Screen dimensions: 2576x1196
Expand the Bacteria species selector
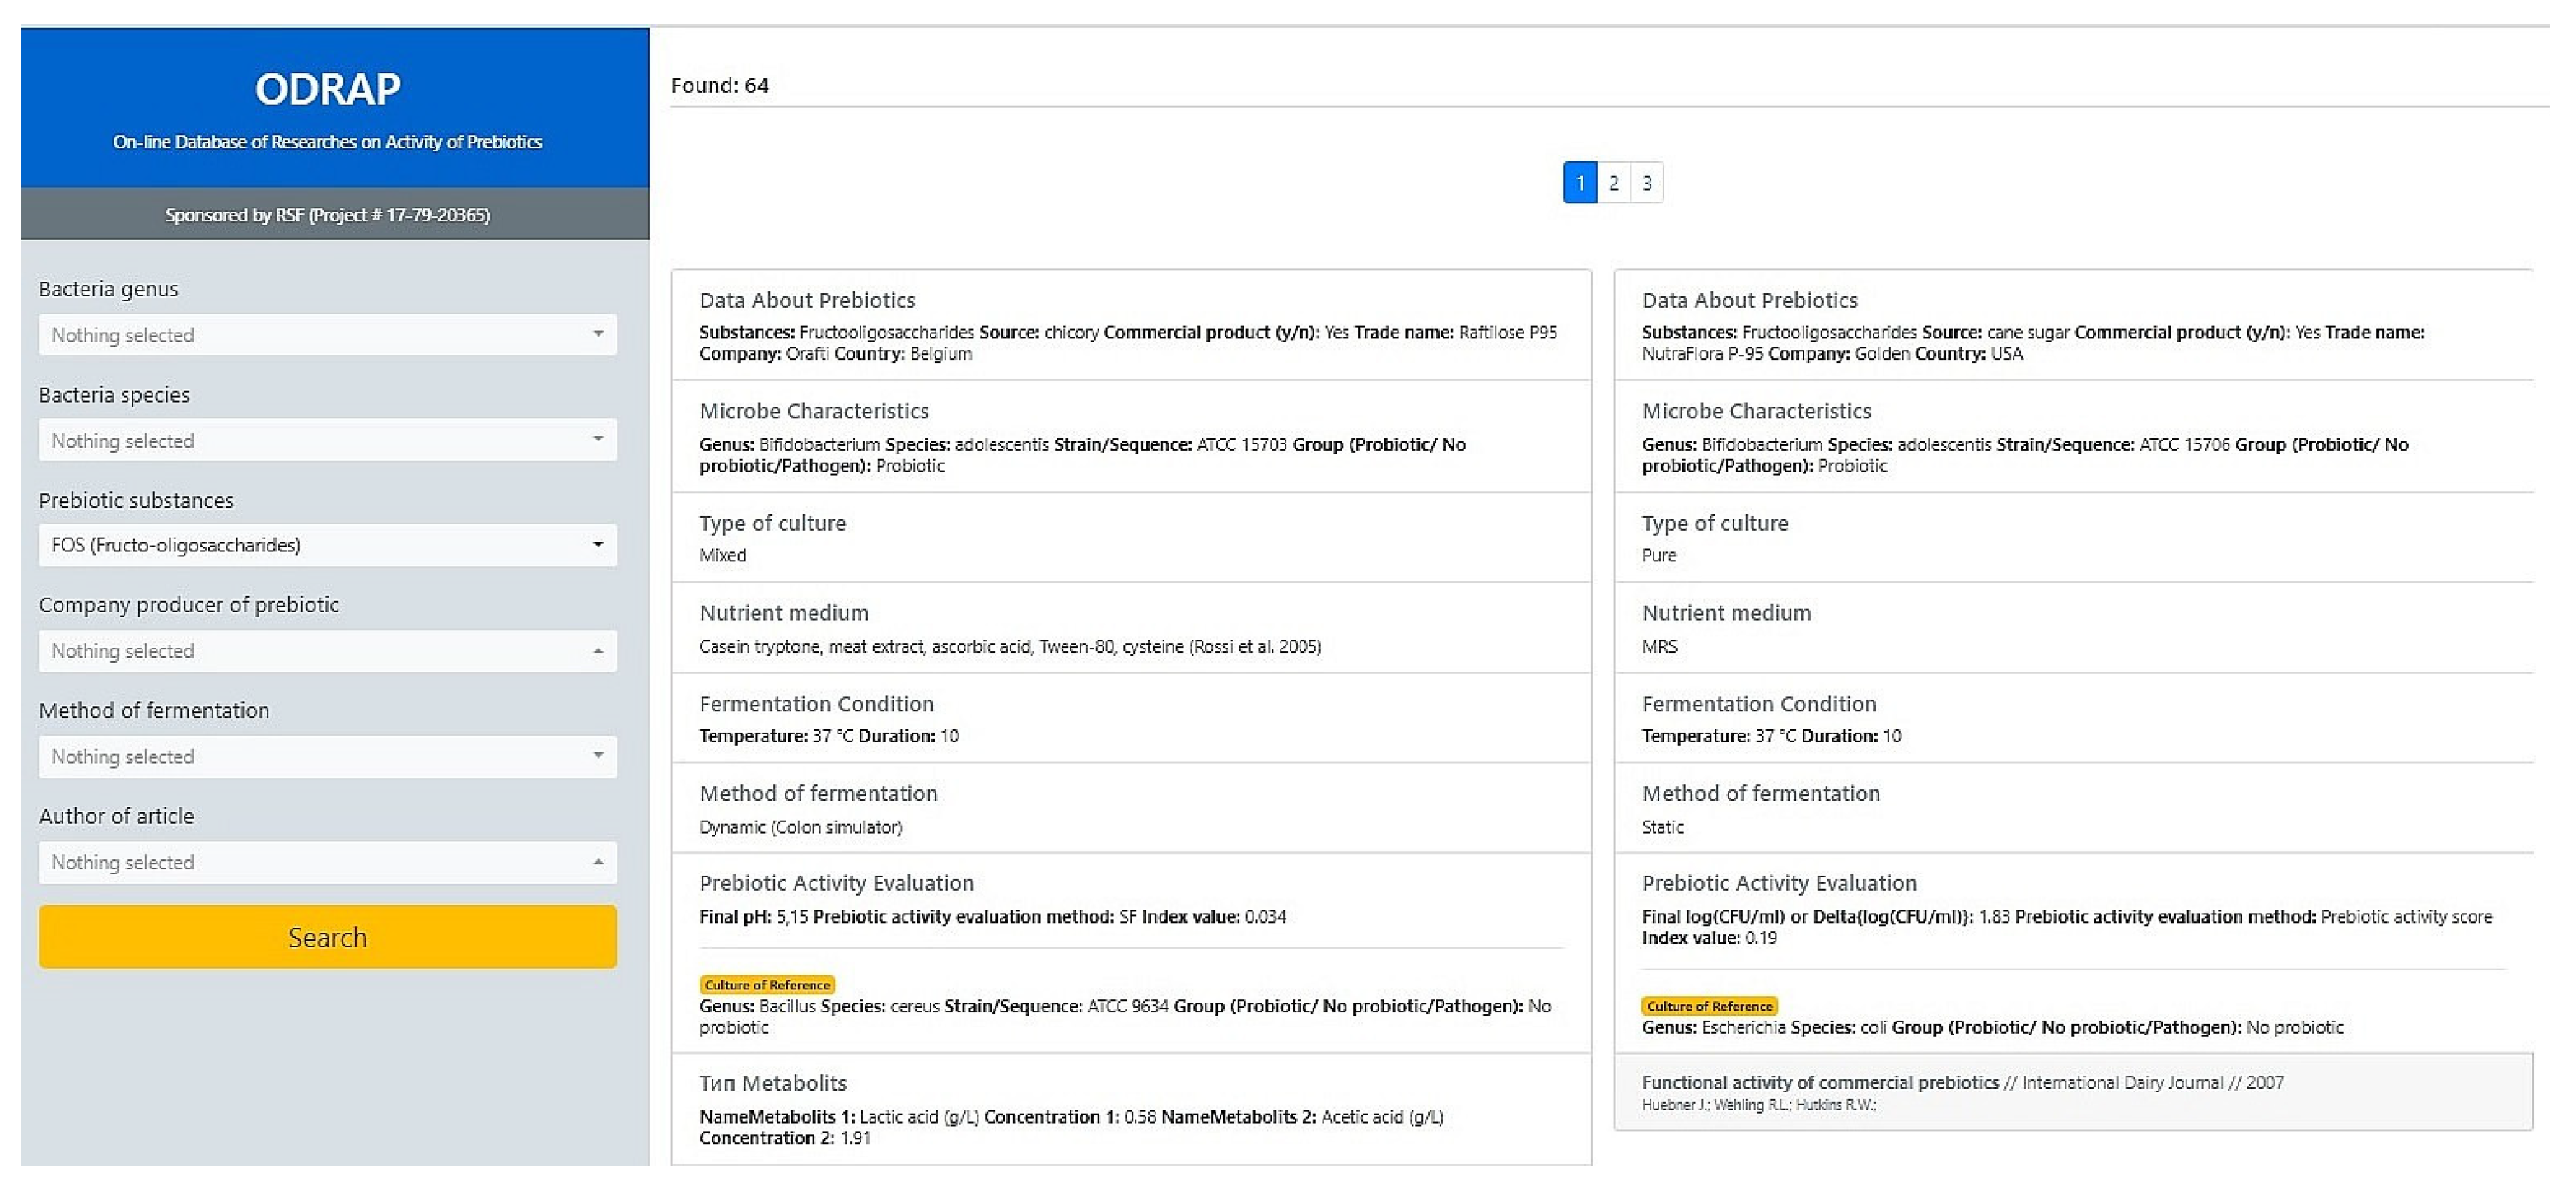click(x=327, y=440)
